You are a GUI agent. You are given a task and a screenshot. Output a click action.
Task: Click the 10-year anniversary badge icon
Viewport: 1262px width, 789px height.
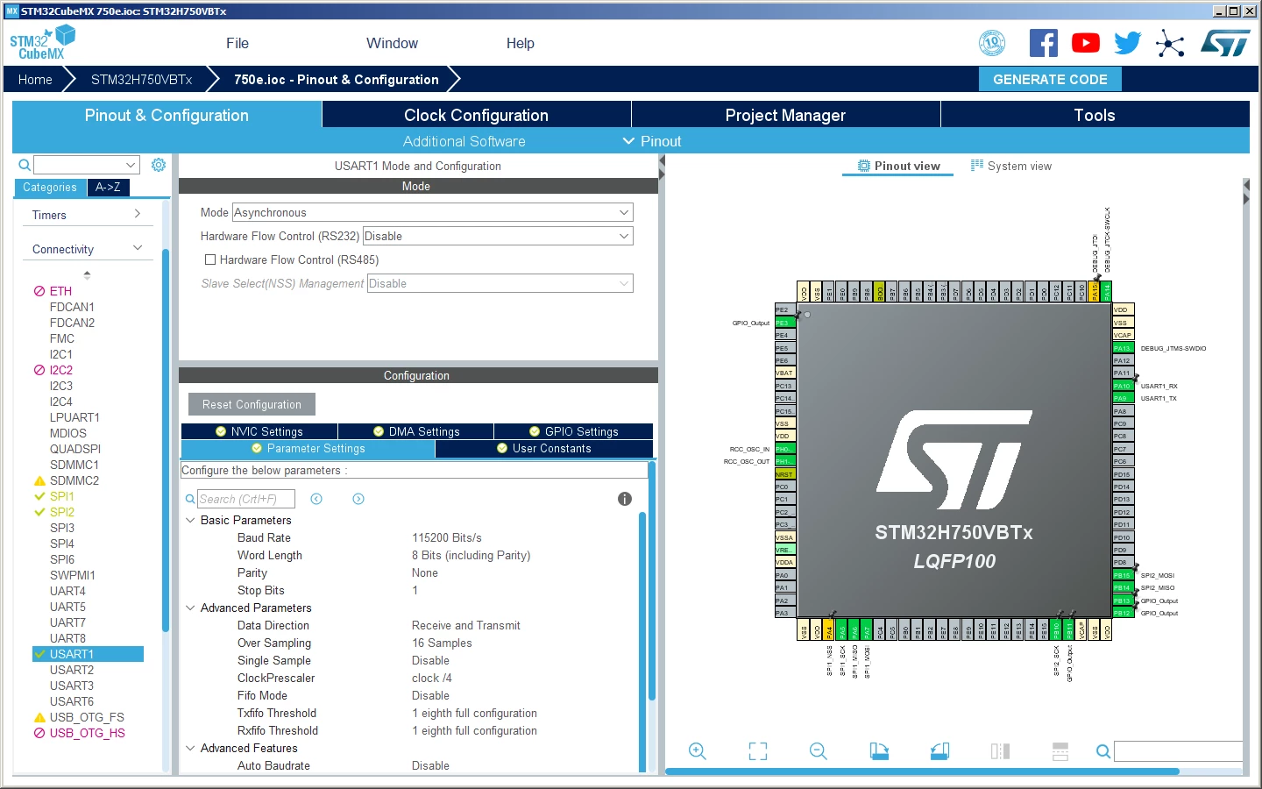(992, 43)
